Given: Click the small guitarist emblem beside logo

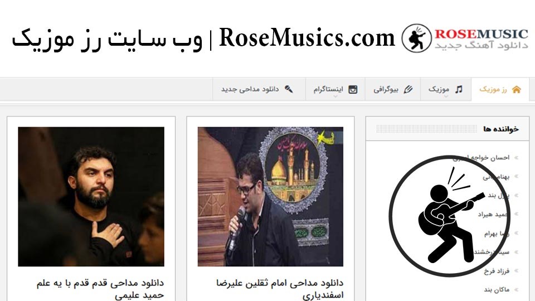Looking at the screenshot, I should tap(416, 38).
